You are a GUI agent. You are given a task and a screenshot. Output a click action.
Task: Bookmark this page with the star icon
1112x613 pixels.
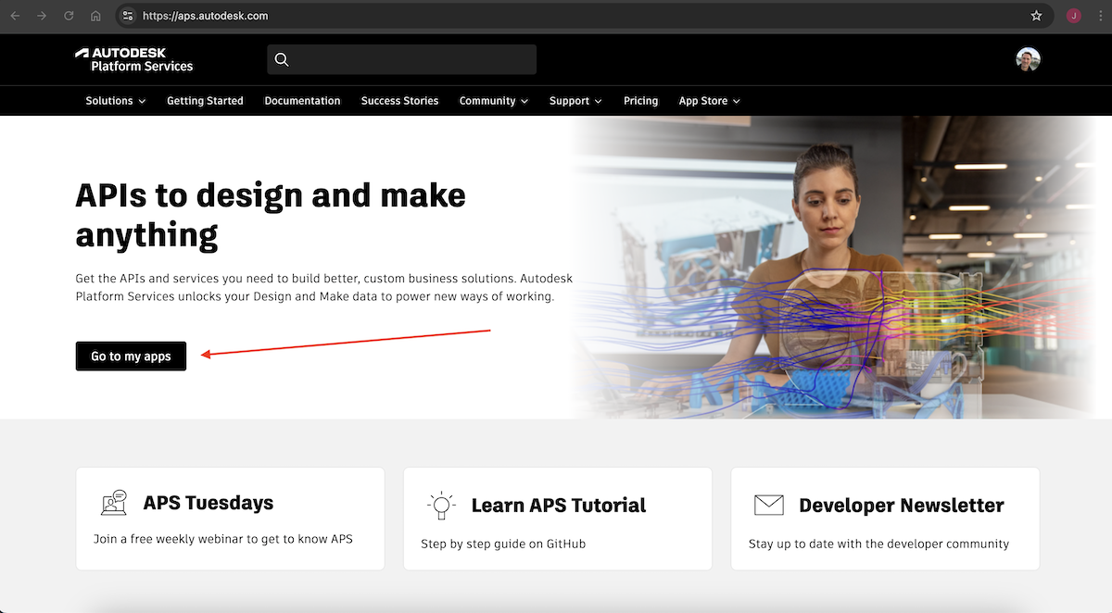[1036, 16]
